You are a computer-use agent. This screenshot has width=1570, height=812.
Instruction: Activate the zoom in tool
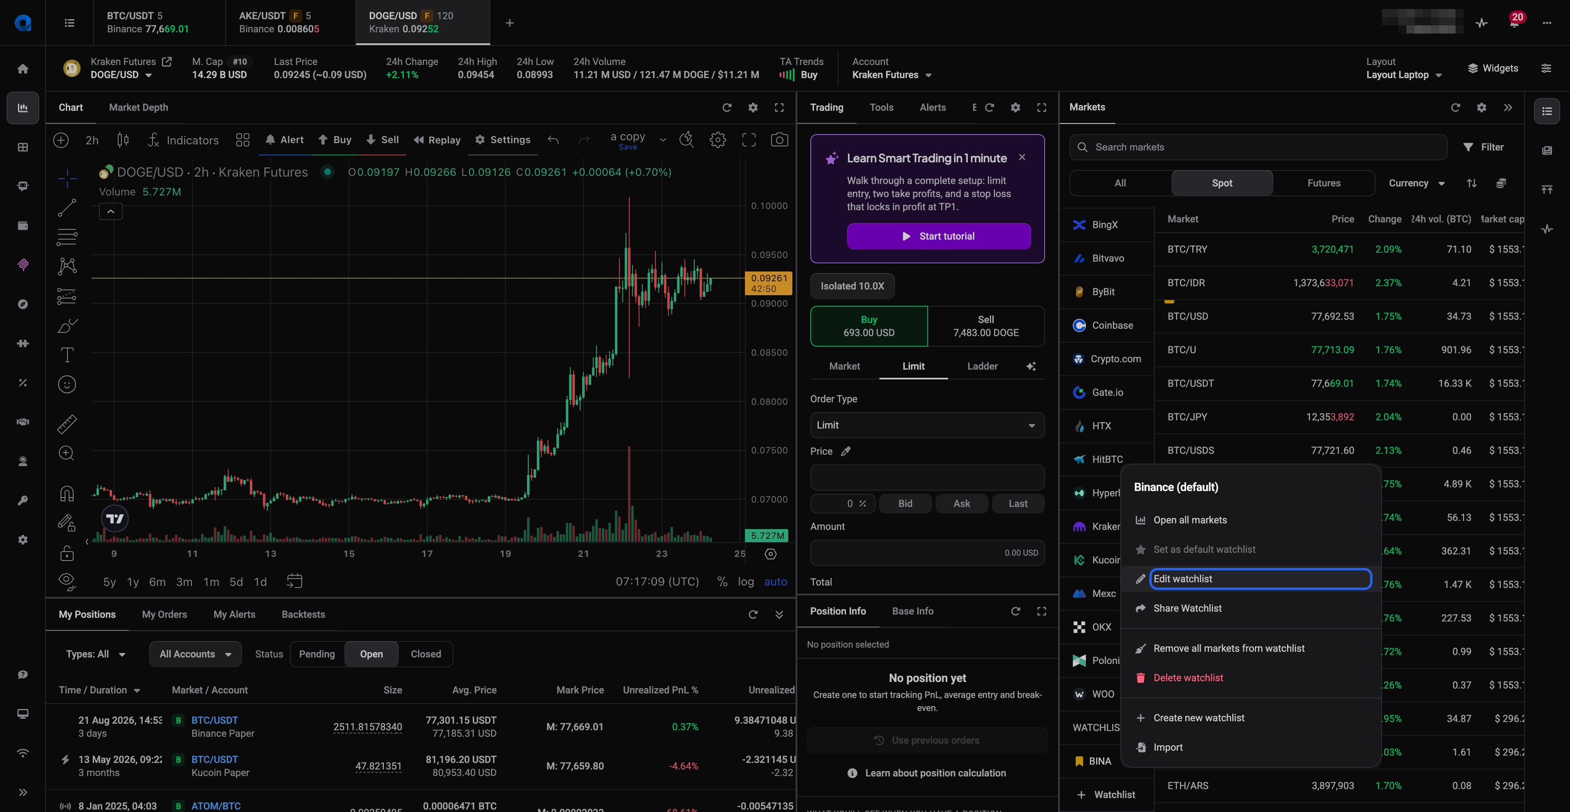click(67, 453)
